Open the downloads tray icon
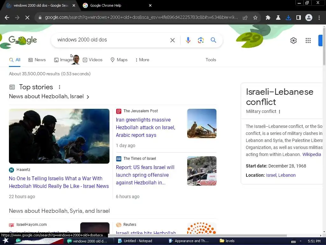This screenshot has height=245, width=326. 288,18
